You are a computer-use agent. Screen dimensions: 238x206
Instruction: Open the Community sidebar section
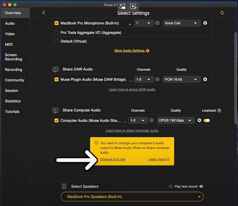14,80
